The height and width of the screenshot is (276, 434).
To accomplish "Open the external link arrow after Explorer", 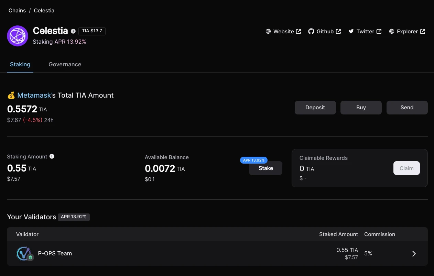I will [x=423, y=31].
